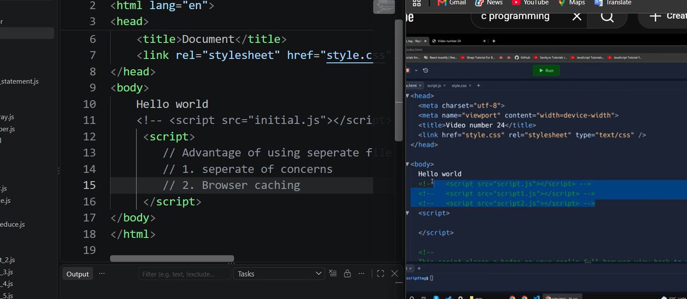Collapse the <head> fold arrow in Replit
687x299 pixels.
[407, 96]
